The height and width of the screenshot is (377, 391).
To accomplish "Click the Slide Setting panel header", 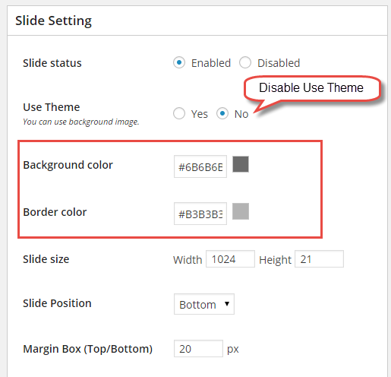I will [197, 21].
